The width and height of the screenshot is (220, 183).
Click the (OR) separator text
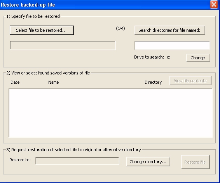click(x=120, y=28)
